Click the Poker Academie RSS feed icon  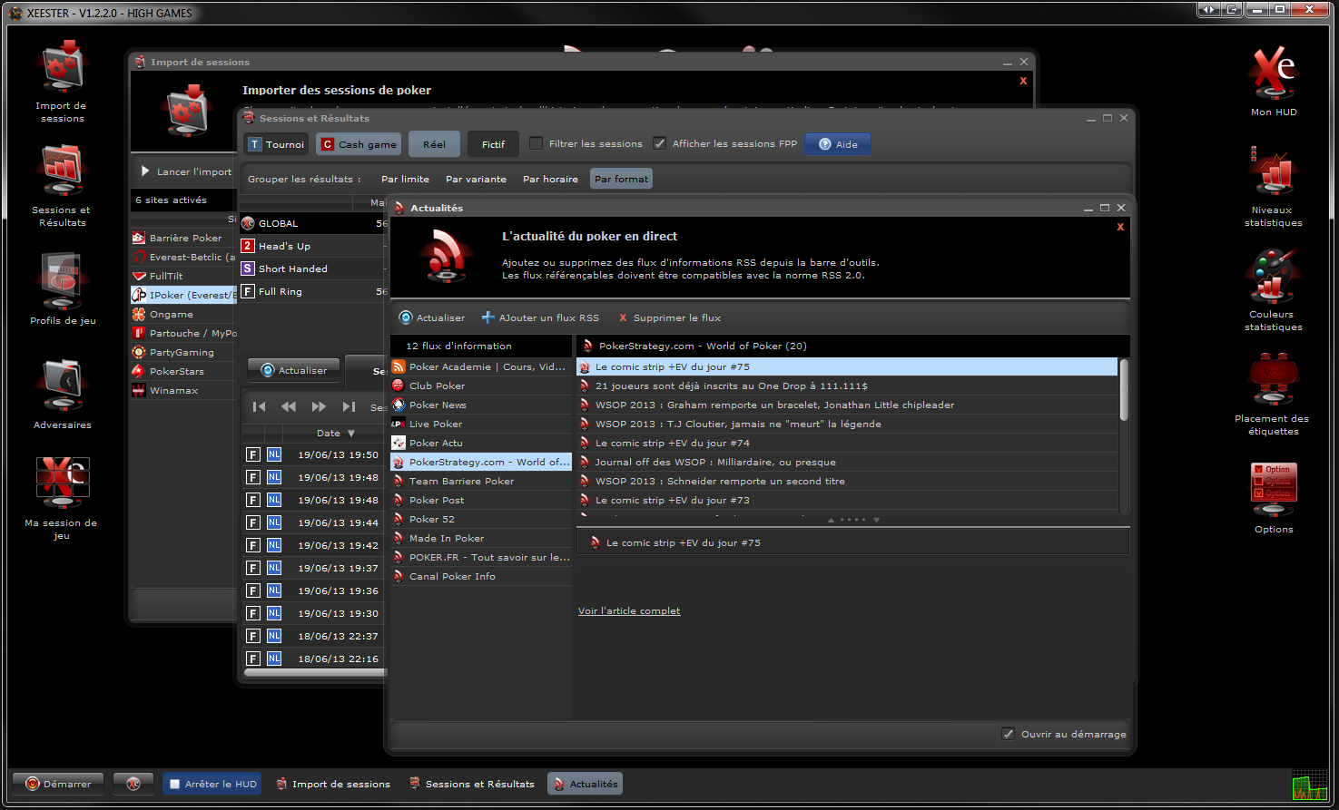398,366
